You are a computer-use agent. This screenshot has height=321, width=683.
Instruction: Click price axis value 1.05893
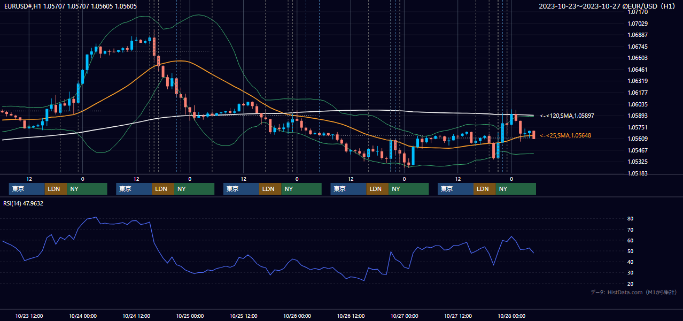638,116
